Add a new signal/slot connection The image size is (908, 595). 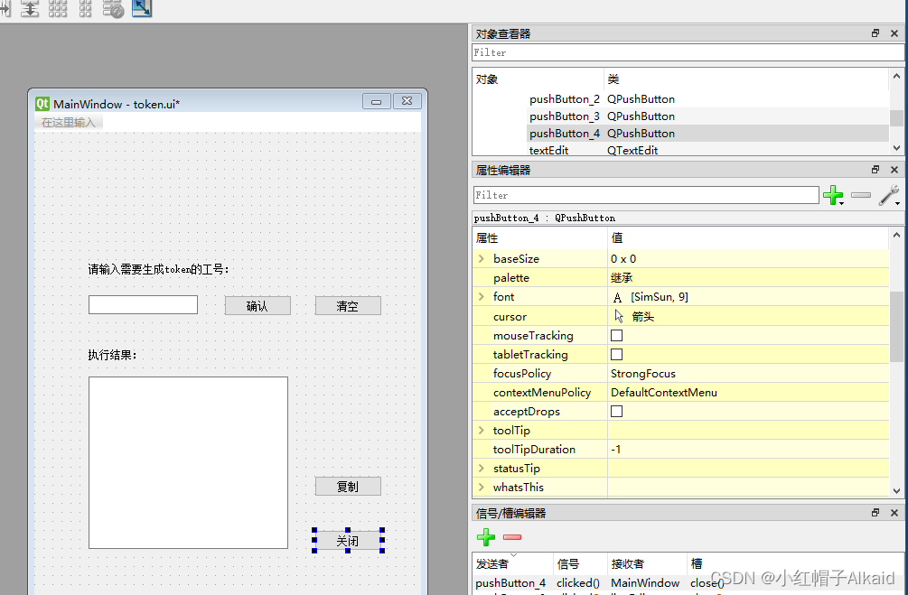point(486,538)
